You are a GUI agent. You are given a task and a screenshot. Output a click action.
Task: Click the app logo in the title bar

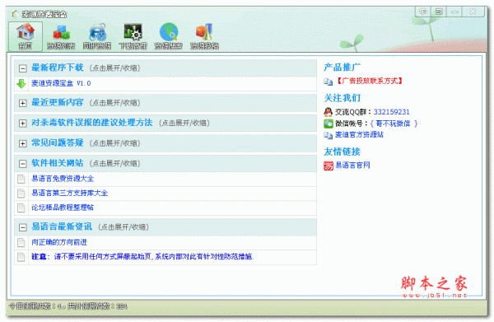[x=15, y=14]
